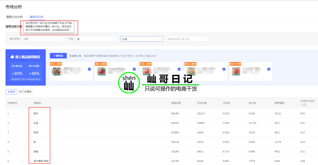Click search heat value 192290

coord(175,152)
